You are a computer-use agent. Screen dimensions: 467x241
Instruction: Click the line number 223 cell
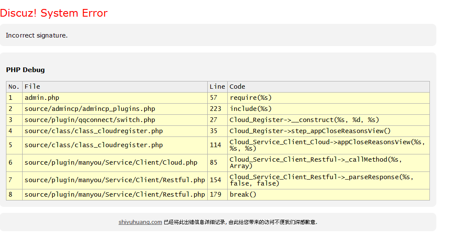click(x=215, y=109)
